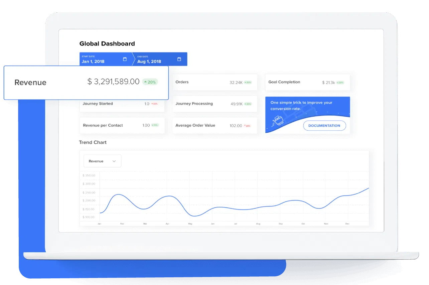
Task: Select the Journey Processing metric label
Action: click(x=194, y=104)
